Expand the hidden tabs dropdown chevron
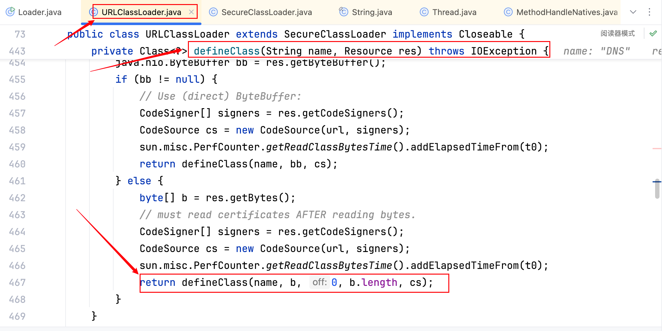Viewport: 662px width, 331px height. [633, 12]
